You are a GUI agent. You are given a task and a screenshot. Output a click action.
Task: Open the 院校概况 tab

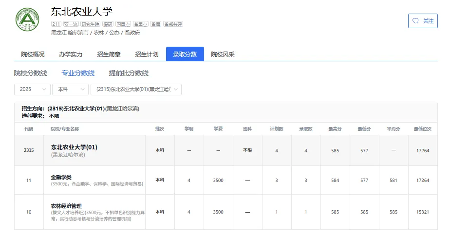pos(33,54)
